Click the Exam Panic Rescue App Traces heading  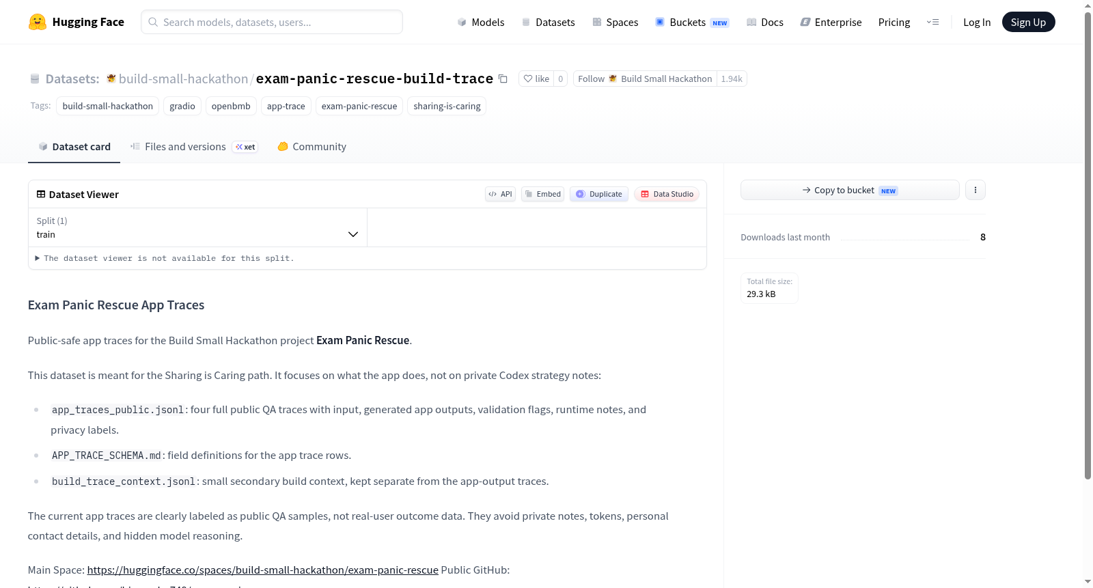tap(116, 305)
